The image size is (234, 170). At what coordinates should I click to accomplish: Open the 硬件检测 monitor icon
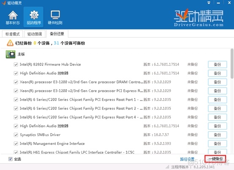tap(55, 18)
